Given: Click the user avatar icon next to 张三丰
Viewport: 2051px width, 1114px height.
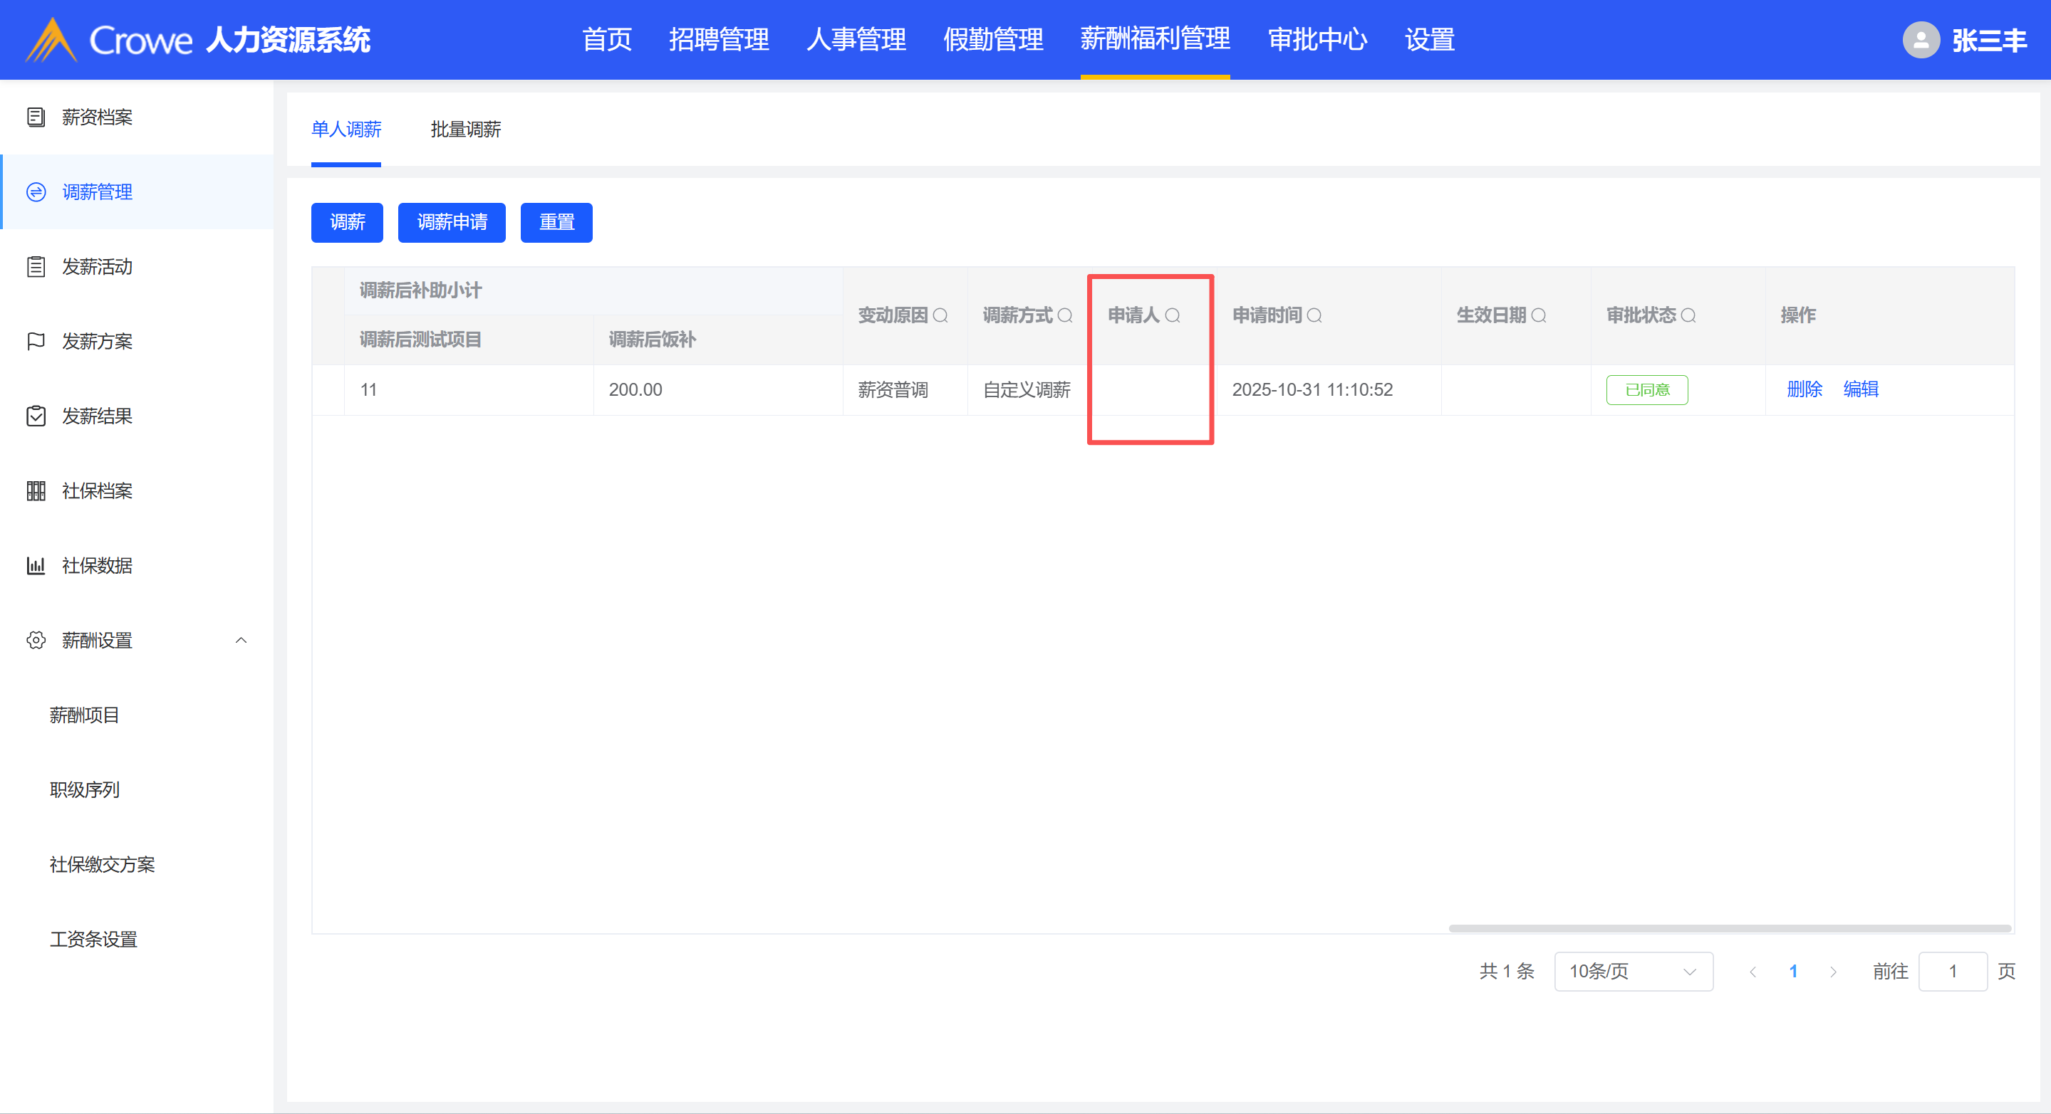Looking at the screenshot, I should point(1921,40).
